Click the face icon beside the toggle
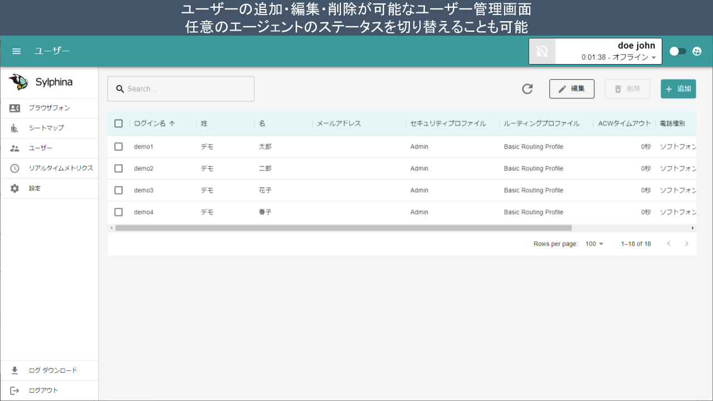Image resolution: width=713 pixels, height=401 pixels. coord(697,51)
